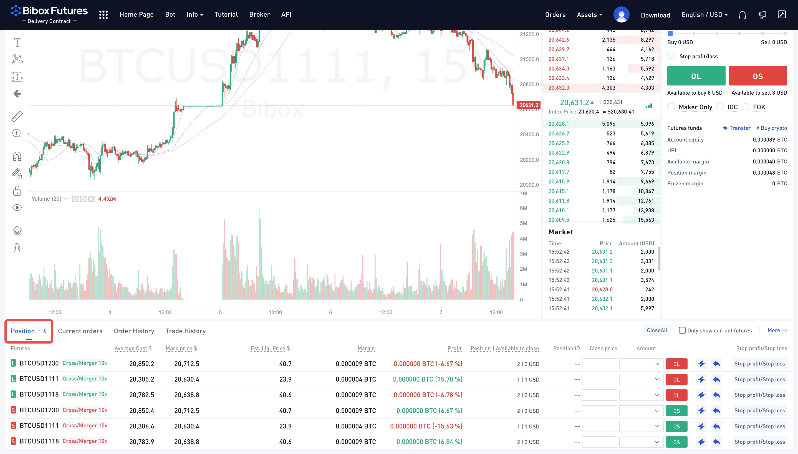Screen dimensions: 798x454
Task: Click the headset support icon
Action: (x=742, y=15)
